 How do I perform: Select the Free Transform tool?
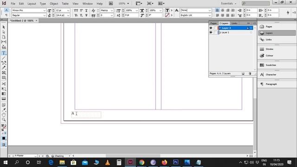tap(4, 89)
